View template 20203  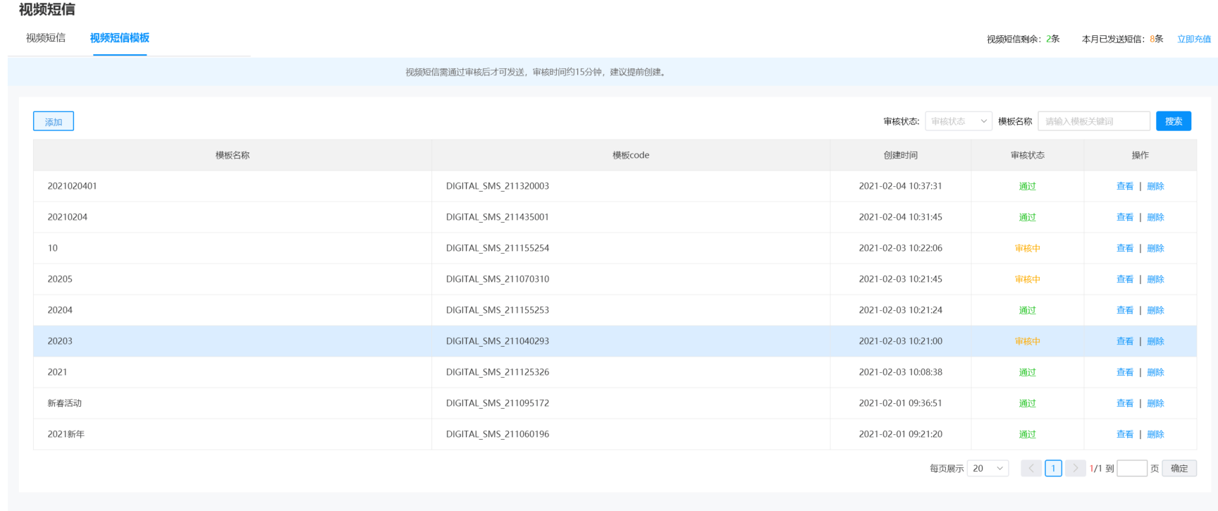tap(1125, 341)
